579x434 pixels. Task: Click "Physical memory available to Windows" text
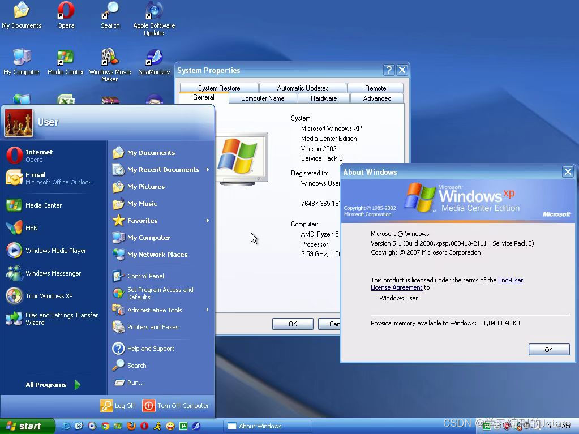(x=423, y=323)
